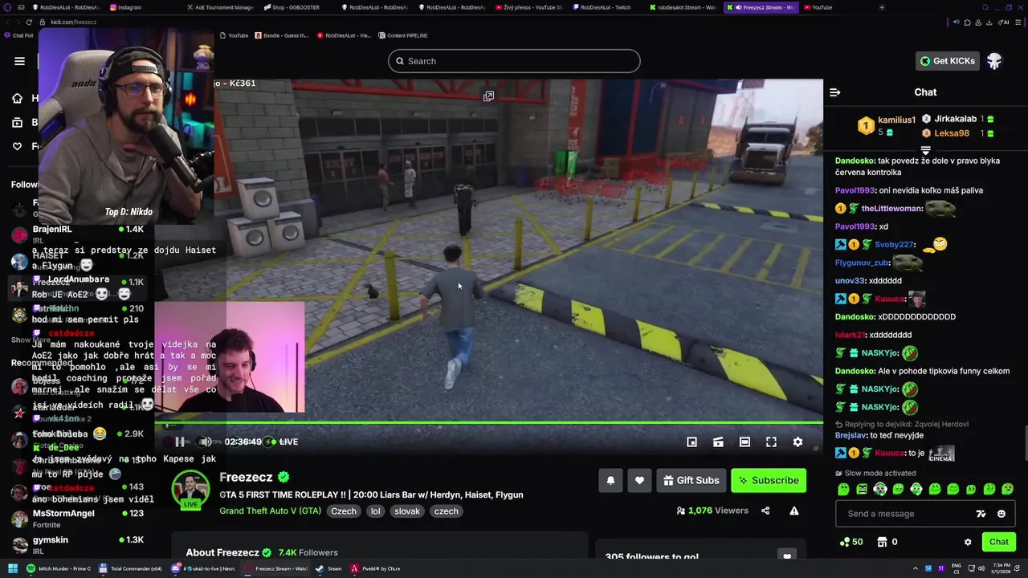Jump to LIVE in the player

(x=283, y=442)
